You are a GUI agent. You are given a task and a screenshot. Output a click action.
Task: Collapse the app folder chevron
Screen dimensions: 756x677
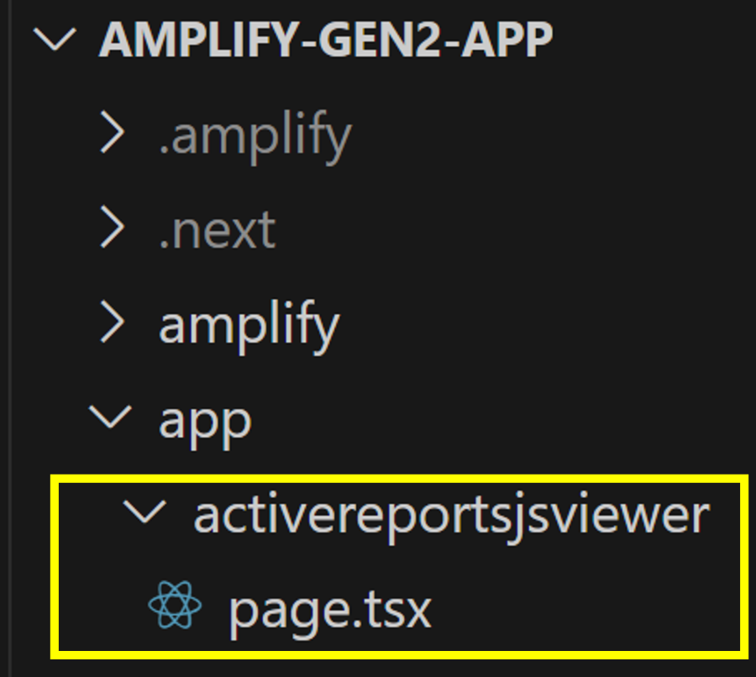point(110,417)
